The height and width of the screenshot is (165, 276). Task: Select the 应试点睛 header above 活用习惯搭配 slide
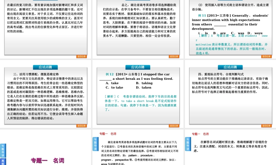point(45,67)
